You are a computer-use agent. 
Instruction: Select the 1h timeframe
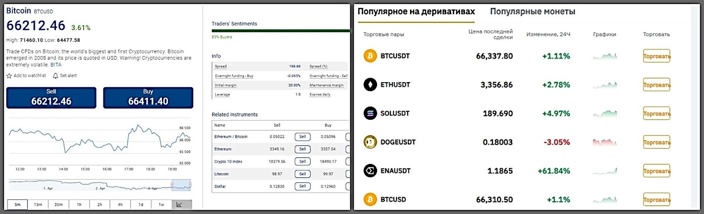click(x=79, y=205)
